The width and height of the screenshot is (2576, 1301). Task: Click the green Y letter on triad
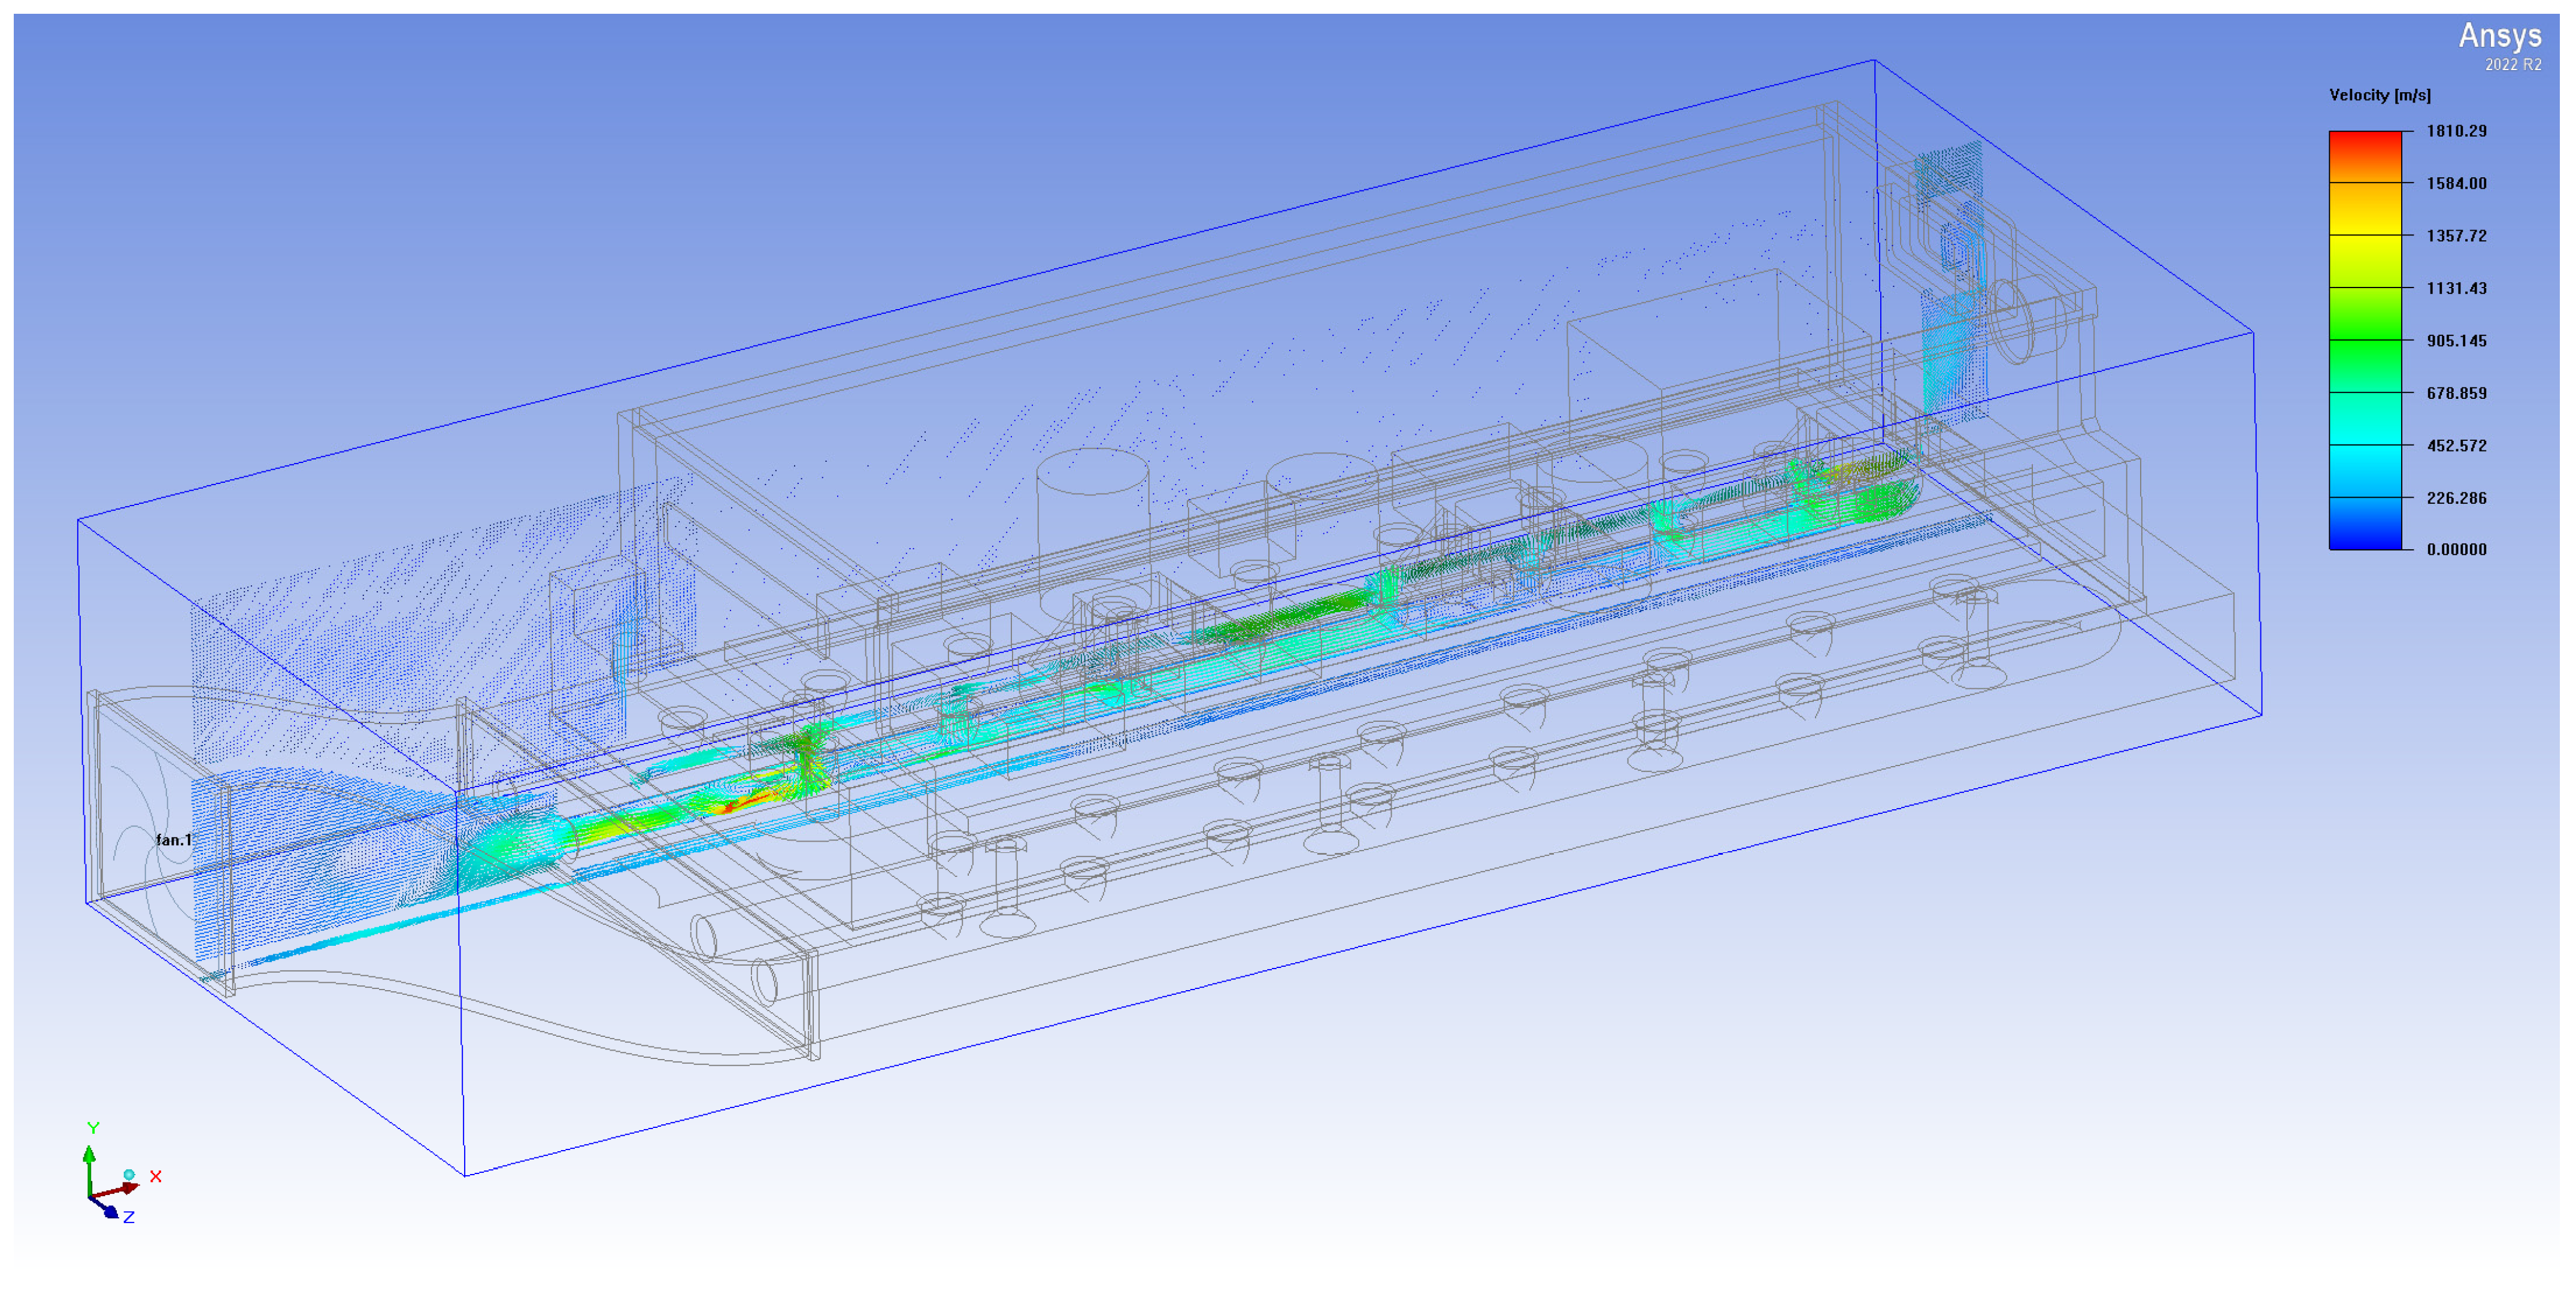[93, 1128]
